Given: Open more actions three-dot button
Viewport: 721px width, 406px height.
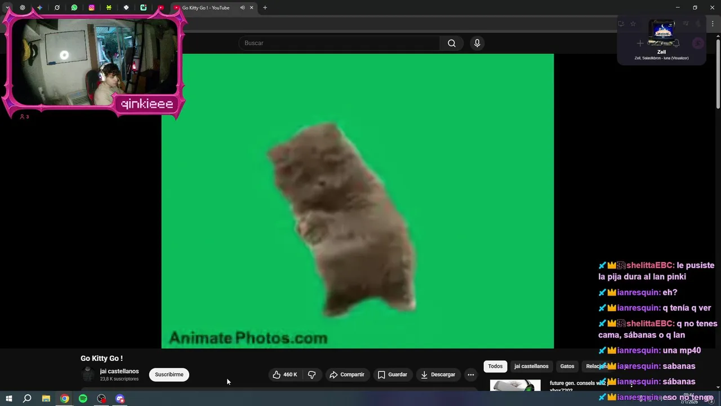Looking at the screenshot, I should [x=471, y=374].
